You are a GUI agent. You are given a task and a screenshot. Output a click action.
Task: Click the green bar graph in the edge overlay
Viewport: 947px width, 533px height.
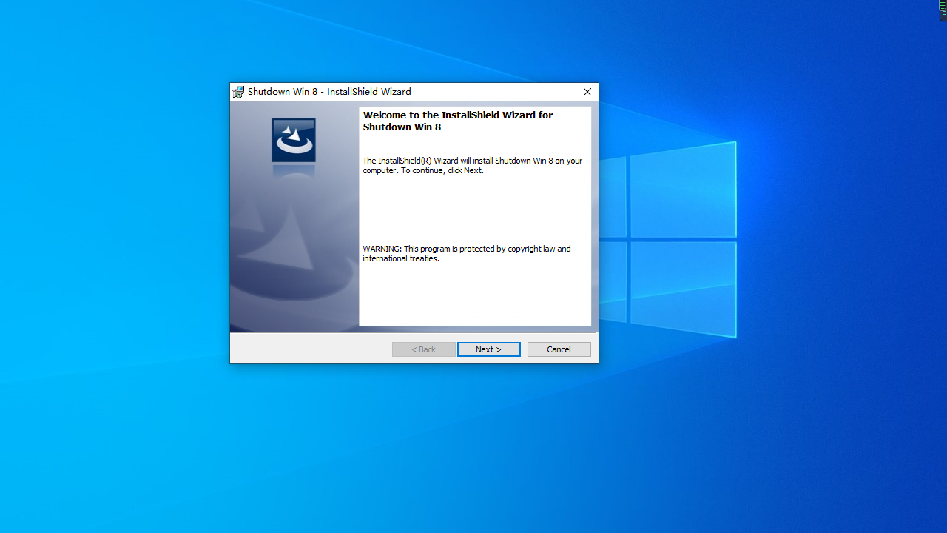click(x=943, y=4)
